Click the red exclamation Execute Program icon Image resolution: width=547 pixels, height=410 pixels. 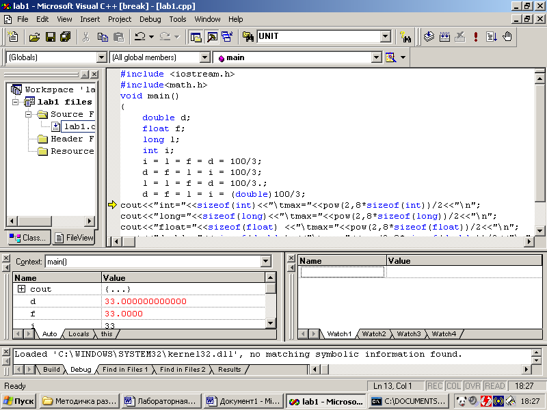coord(475,36)
